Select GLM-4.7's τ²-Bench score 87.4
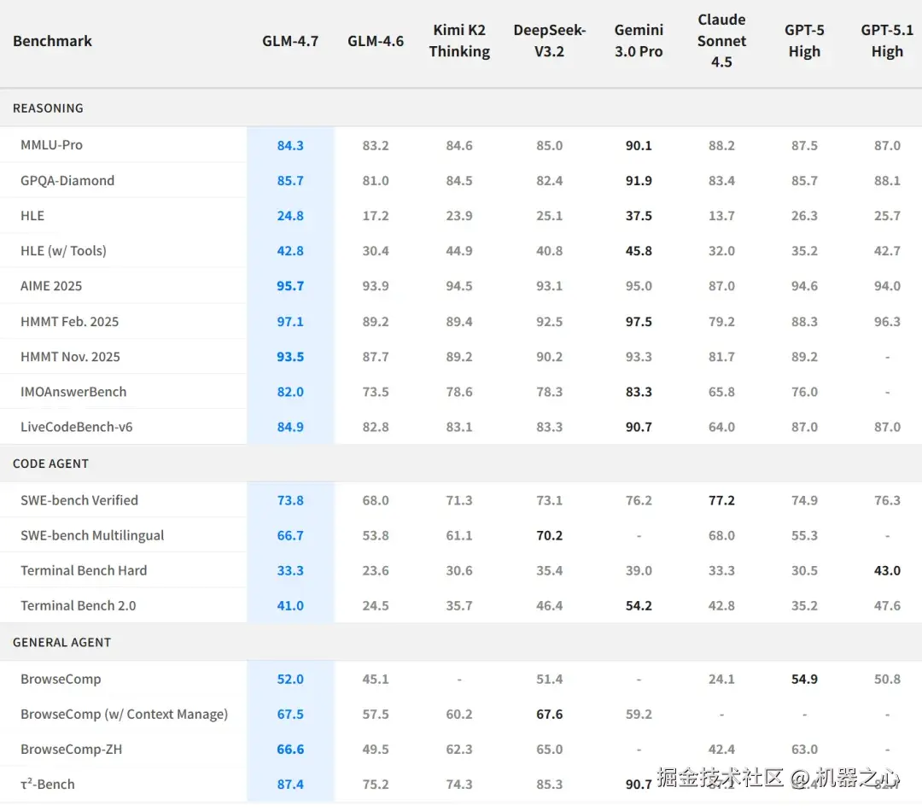This screenshot has width=922, height=811. point(290,784)
